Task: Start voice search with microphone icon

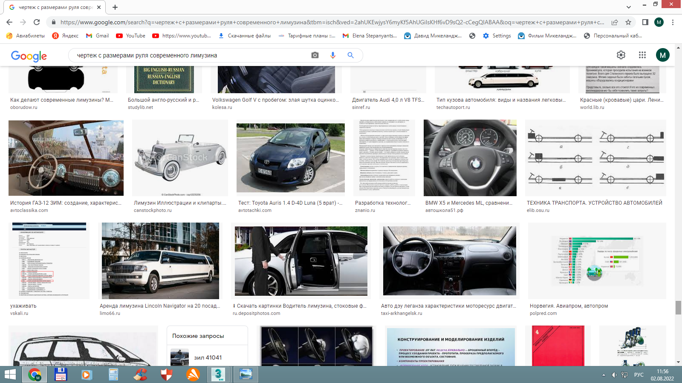Action: coord(333,55)
